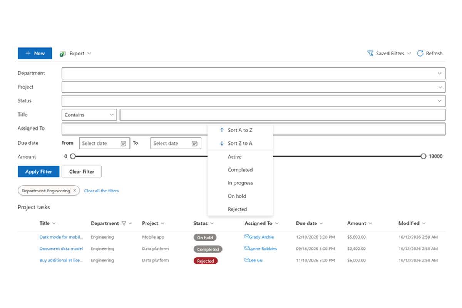
Task: Click the Saved Filters funnel icon
Action: pos(370,54)
